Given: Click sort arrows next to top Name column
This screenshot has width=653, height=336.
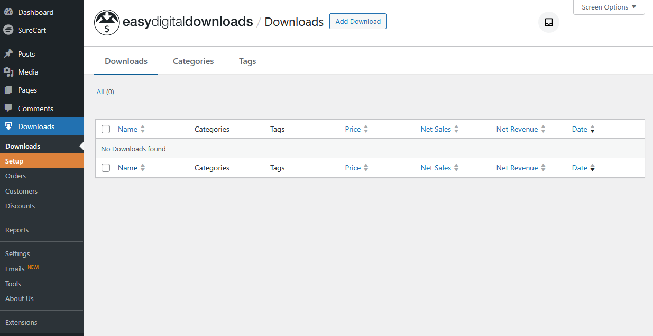Looking at the screenshot, I should coord(143,129).
